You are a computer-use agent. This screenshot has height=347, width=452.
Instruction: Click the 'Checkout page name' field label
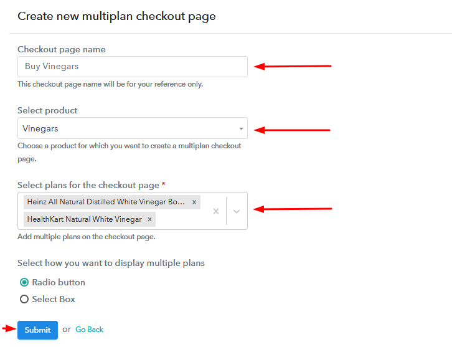pyautogui.click(x=62, y=49)
